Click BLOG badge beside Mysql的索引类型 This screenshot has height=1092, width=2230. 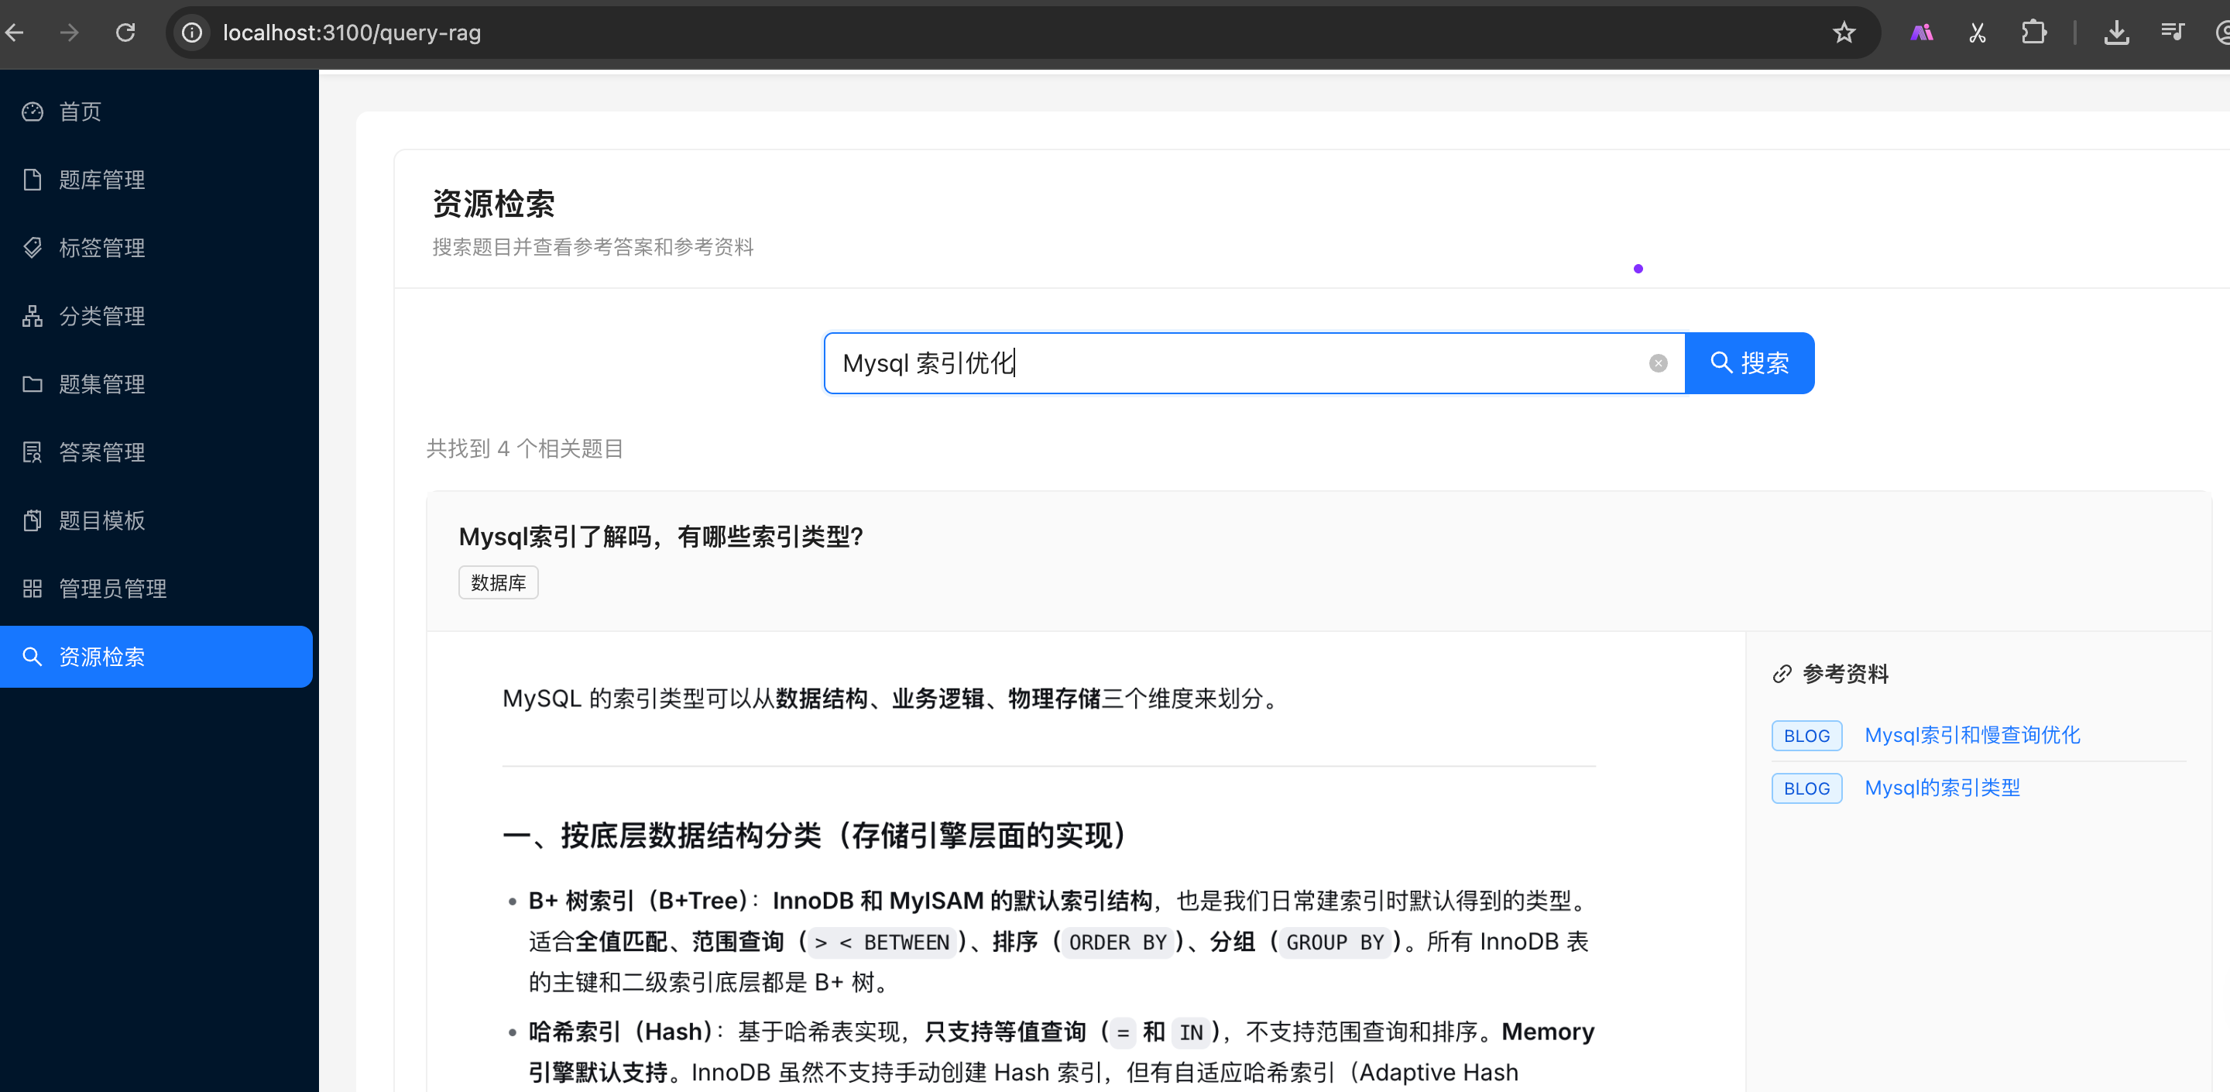coord(1806,789)
